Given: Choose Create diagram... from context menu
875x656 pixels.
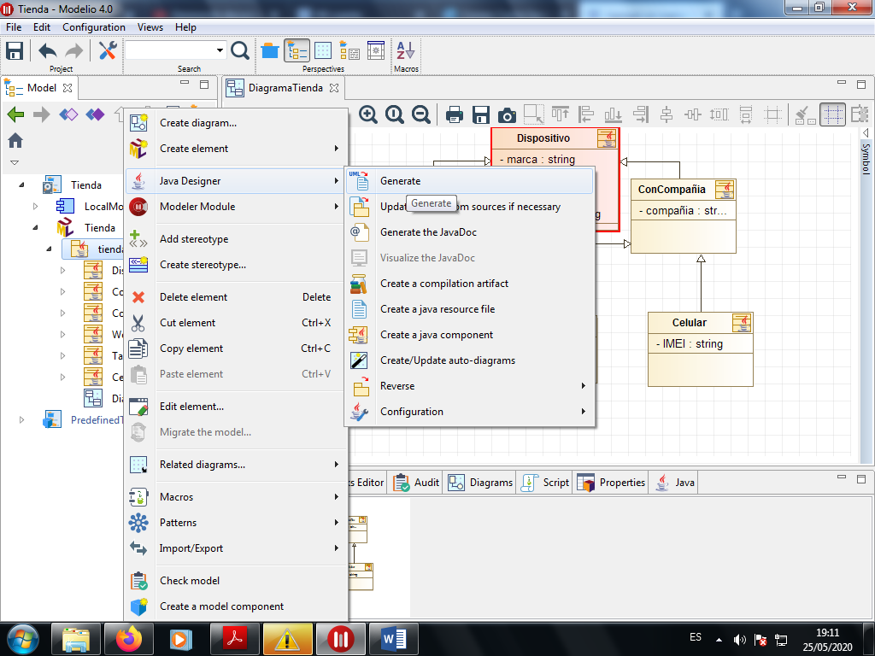Looking at the screenshot, I should 236,123.
